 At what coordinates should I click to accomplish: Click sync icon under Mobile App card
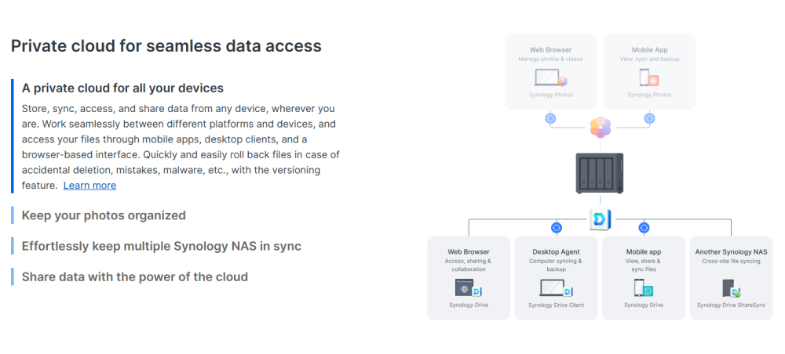coord(649,119)
